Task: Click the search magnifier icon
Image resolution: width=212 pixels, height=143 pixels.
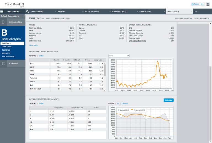Action: pos(28,12)
